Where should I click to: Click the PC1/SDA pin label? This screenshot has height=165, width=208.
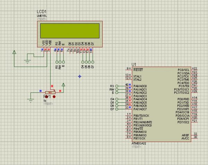coord(183,73)
